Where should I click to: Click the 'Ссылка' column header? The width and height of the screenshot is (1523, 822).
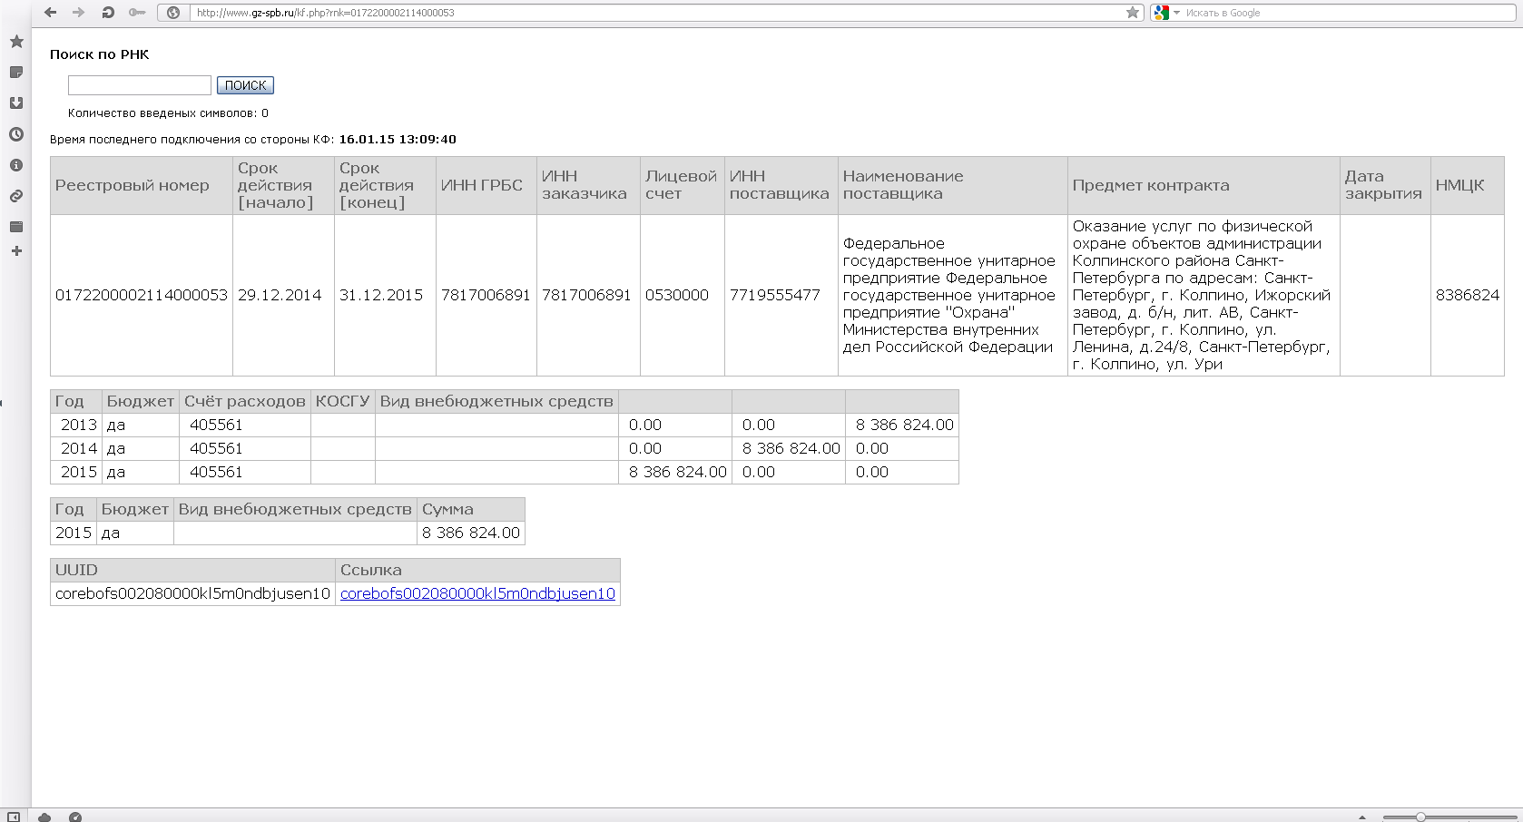pyautogui.click(x=478, y=570)
